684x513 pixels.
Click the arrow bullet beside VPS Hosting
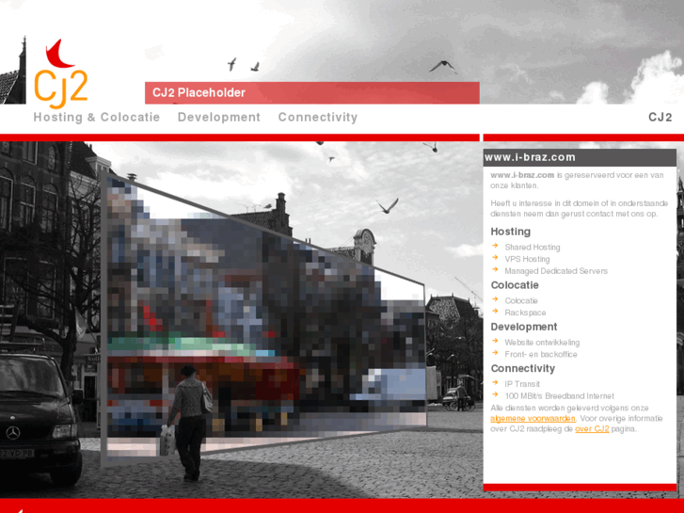pos(495,258)
